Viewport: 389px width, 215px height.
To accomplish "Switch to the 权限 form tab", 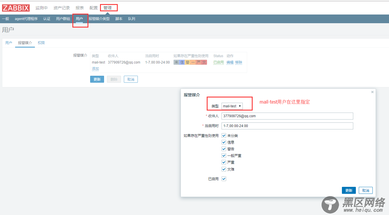I will pyautogui.click(x=41, y=43).
